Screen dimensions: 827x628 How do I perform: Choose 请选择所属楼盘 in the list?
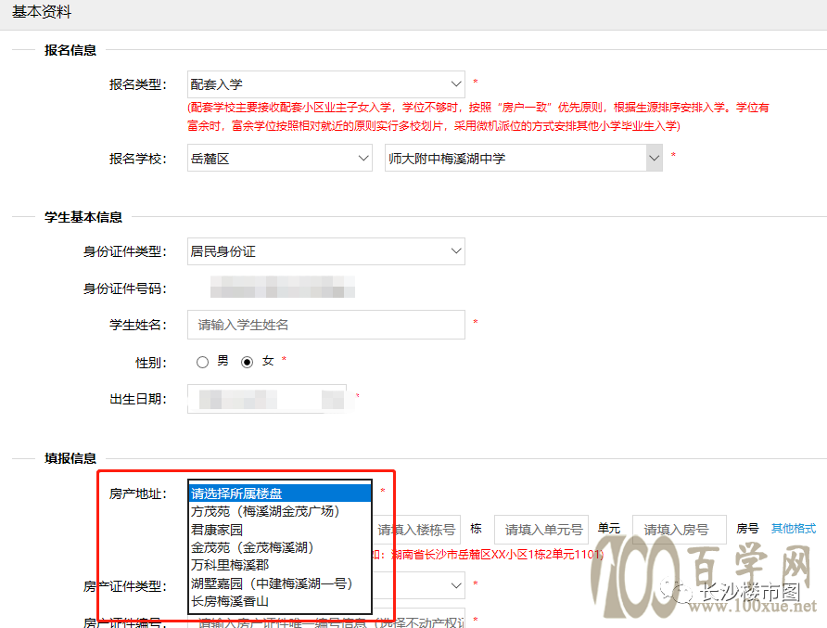coord(280,493)
